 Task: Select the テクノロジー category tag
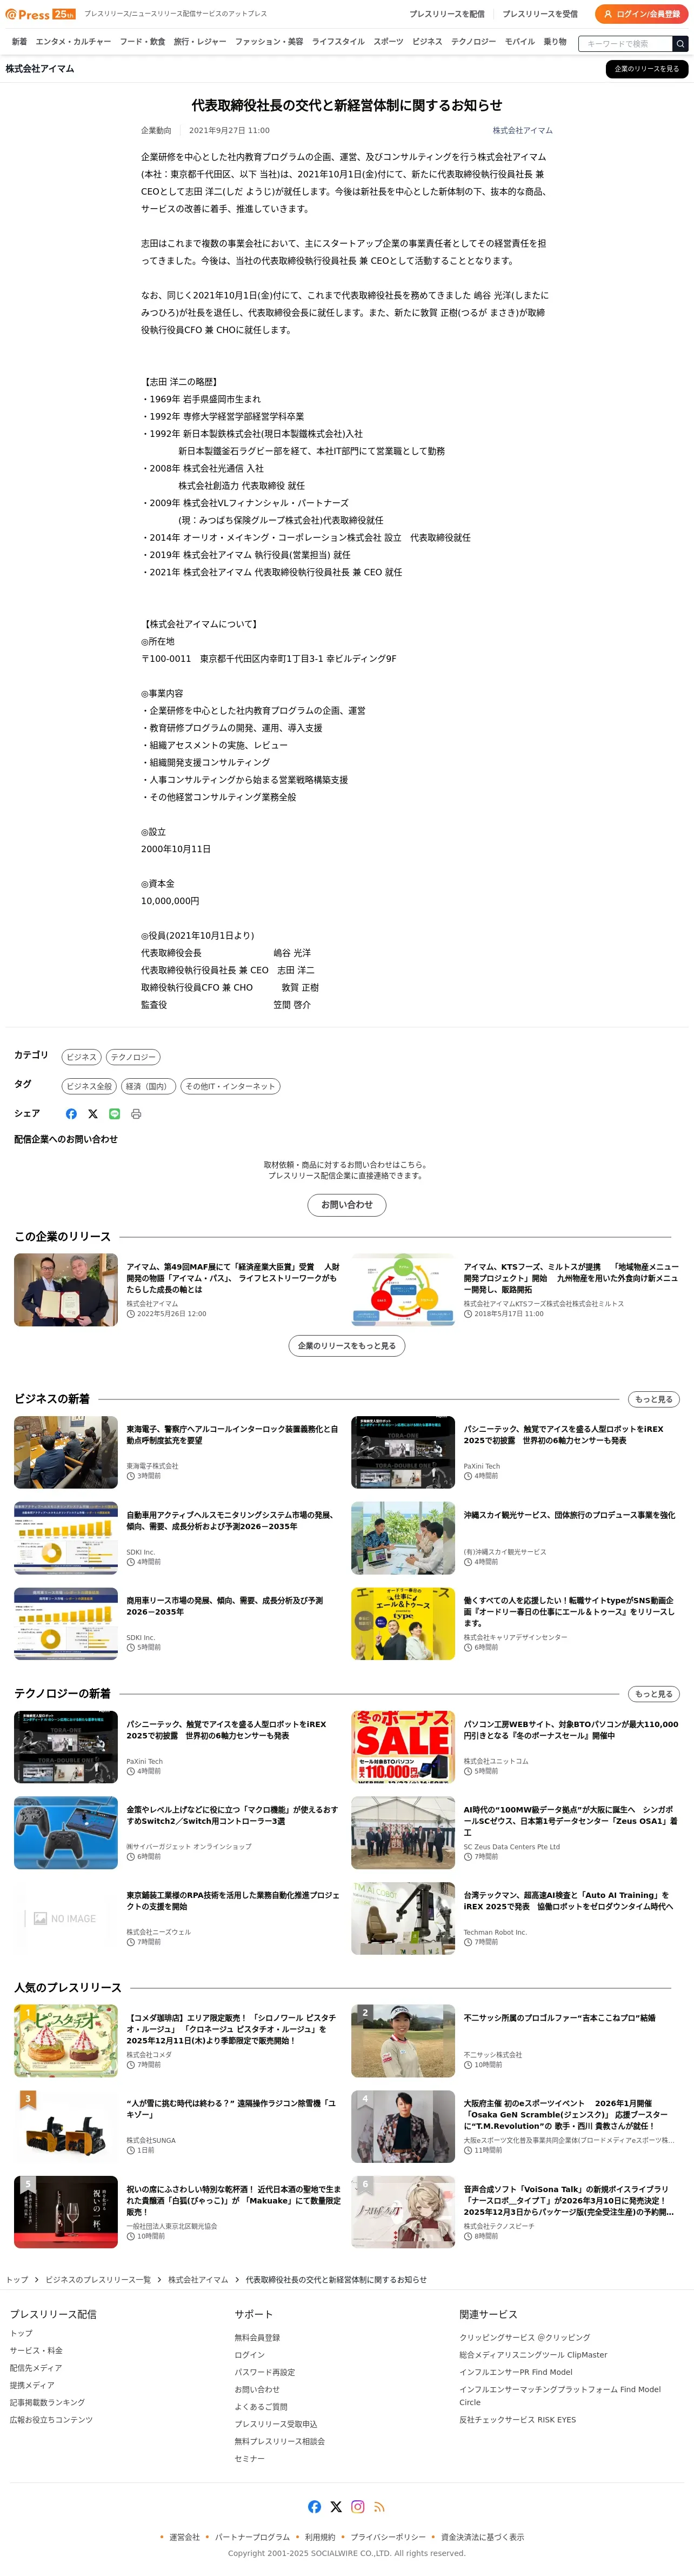click(x=133, y=1057)
